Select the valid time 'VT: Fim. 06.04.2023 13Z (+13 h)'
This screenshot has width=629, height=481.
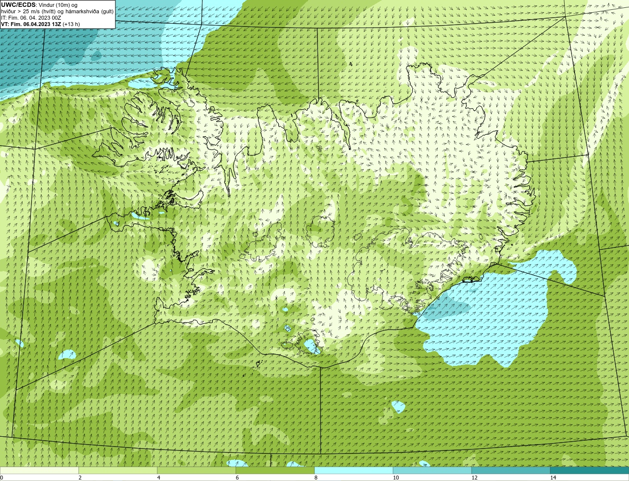40,24
